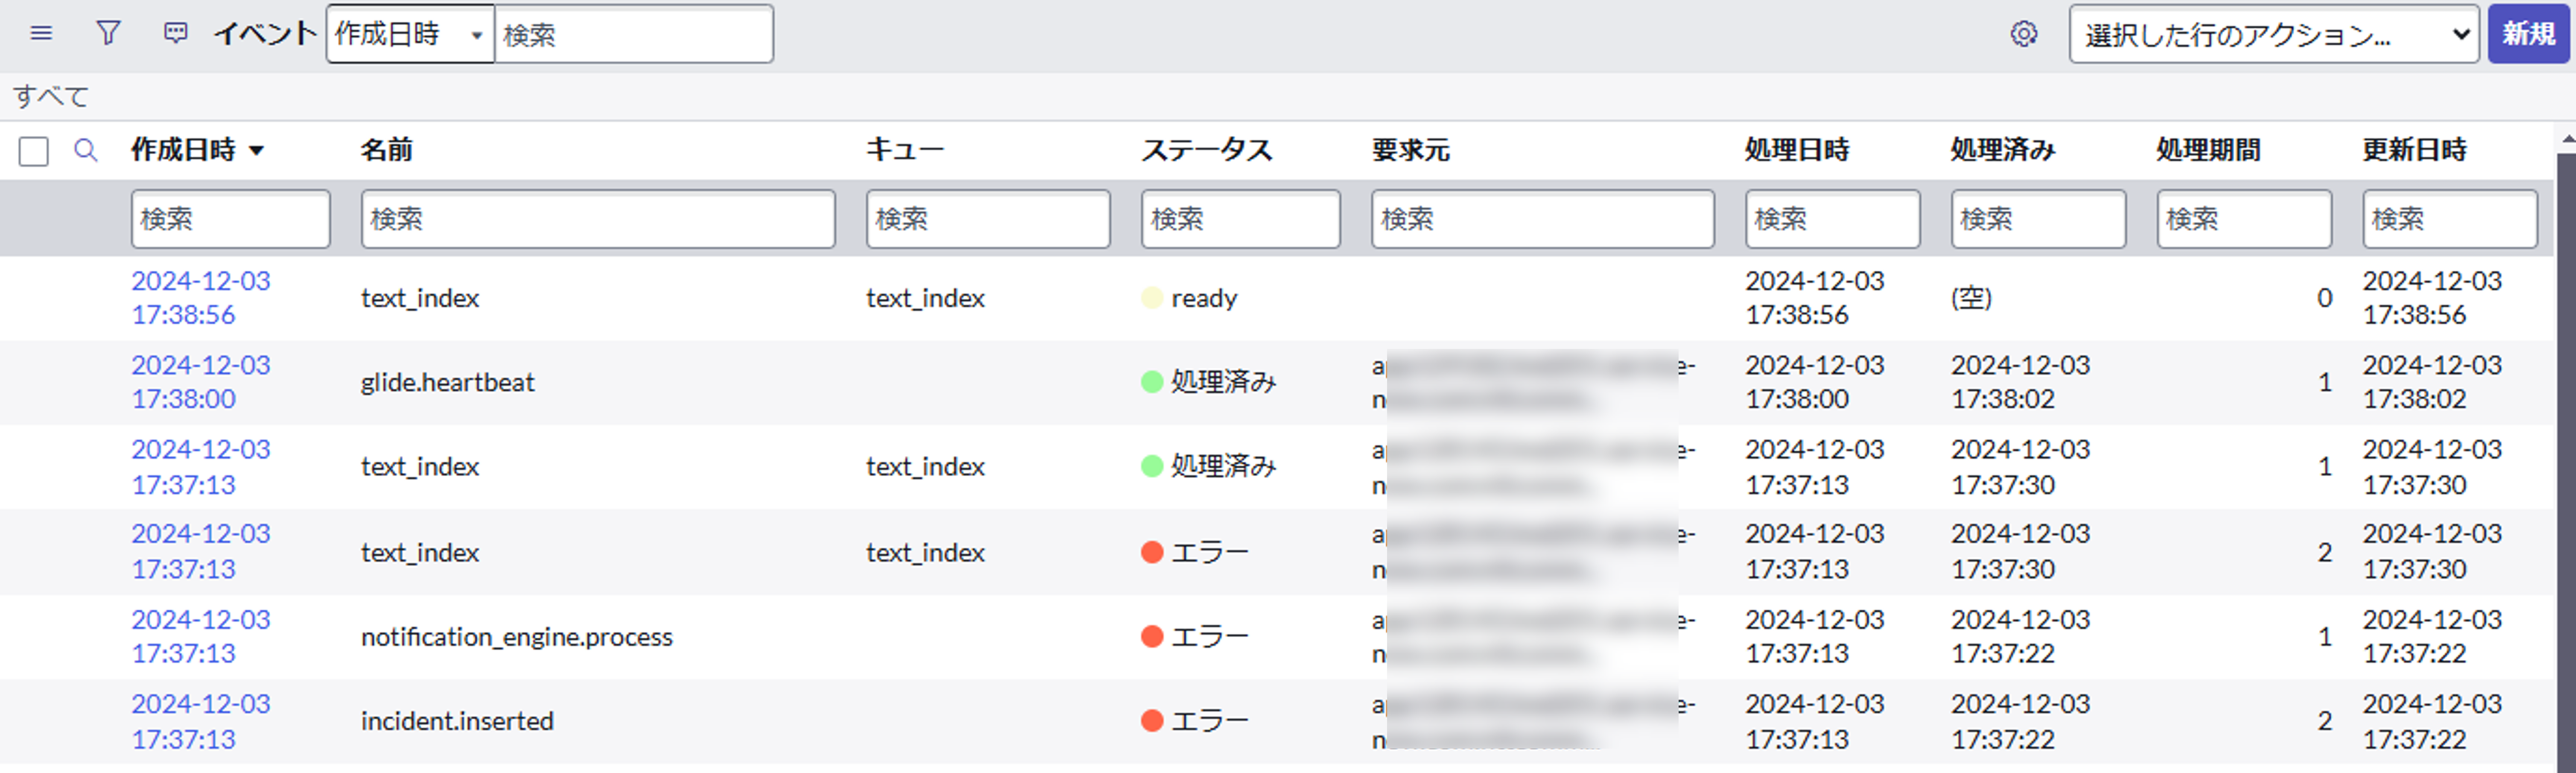Sort by ステータス column header
This screenshot has height=773, width=2576.
(x=1206, y=150)
